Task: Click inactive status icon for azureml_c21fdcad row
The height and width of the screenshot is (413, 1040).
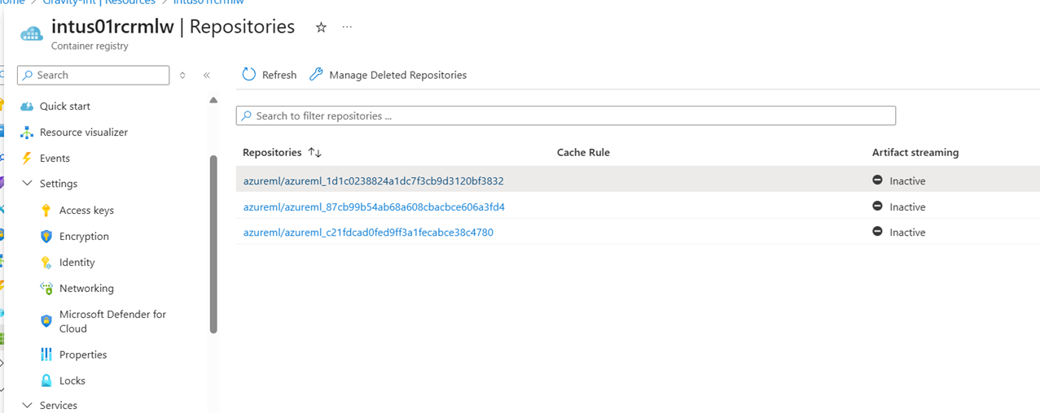Action: (878, 232)
